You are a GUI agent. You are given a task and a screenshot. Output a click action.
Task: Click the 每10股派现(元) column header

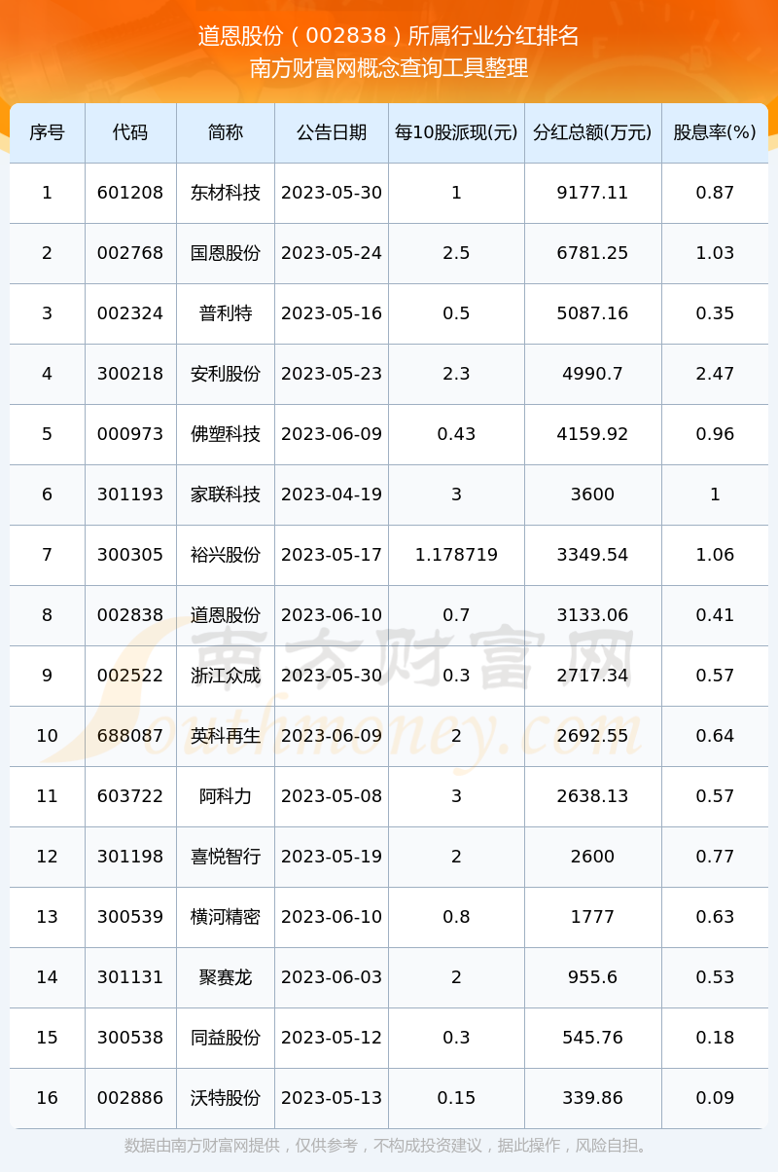point(456,132)
